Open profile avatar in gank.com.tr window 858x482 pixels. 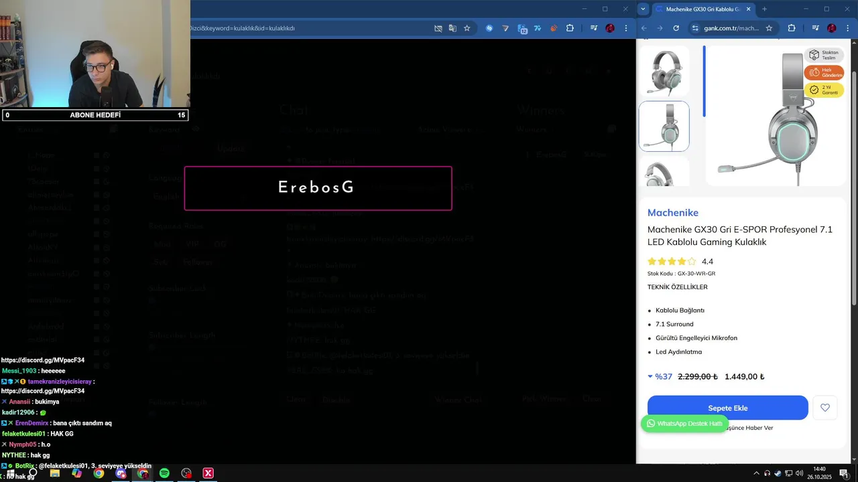click(x=831, y=28)
